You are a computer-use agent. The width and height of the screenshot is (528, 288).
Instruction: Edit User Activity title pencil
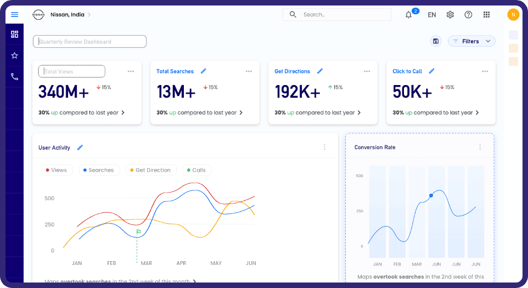(80, 148)
